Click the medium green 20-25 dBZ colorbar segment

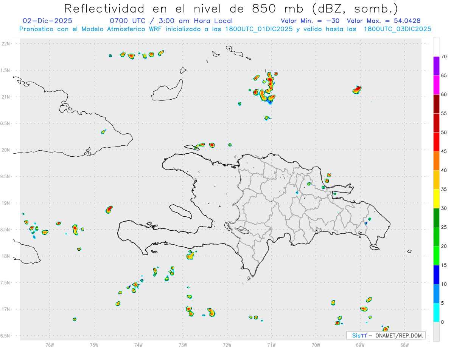point(437,237)
